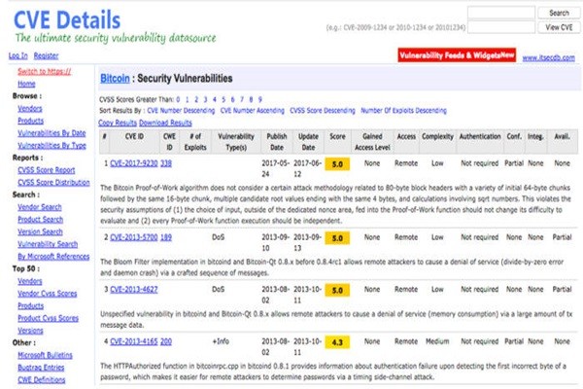This screenshot has width=583, height=389.
Task: Open Vendors under Top 50
Action: (30, 281)
